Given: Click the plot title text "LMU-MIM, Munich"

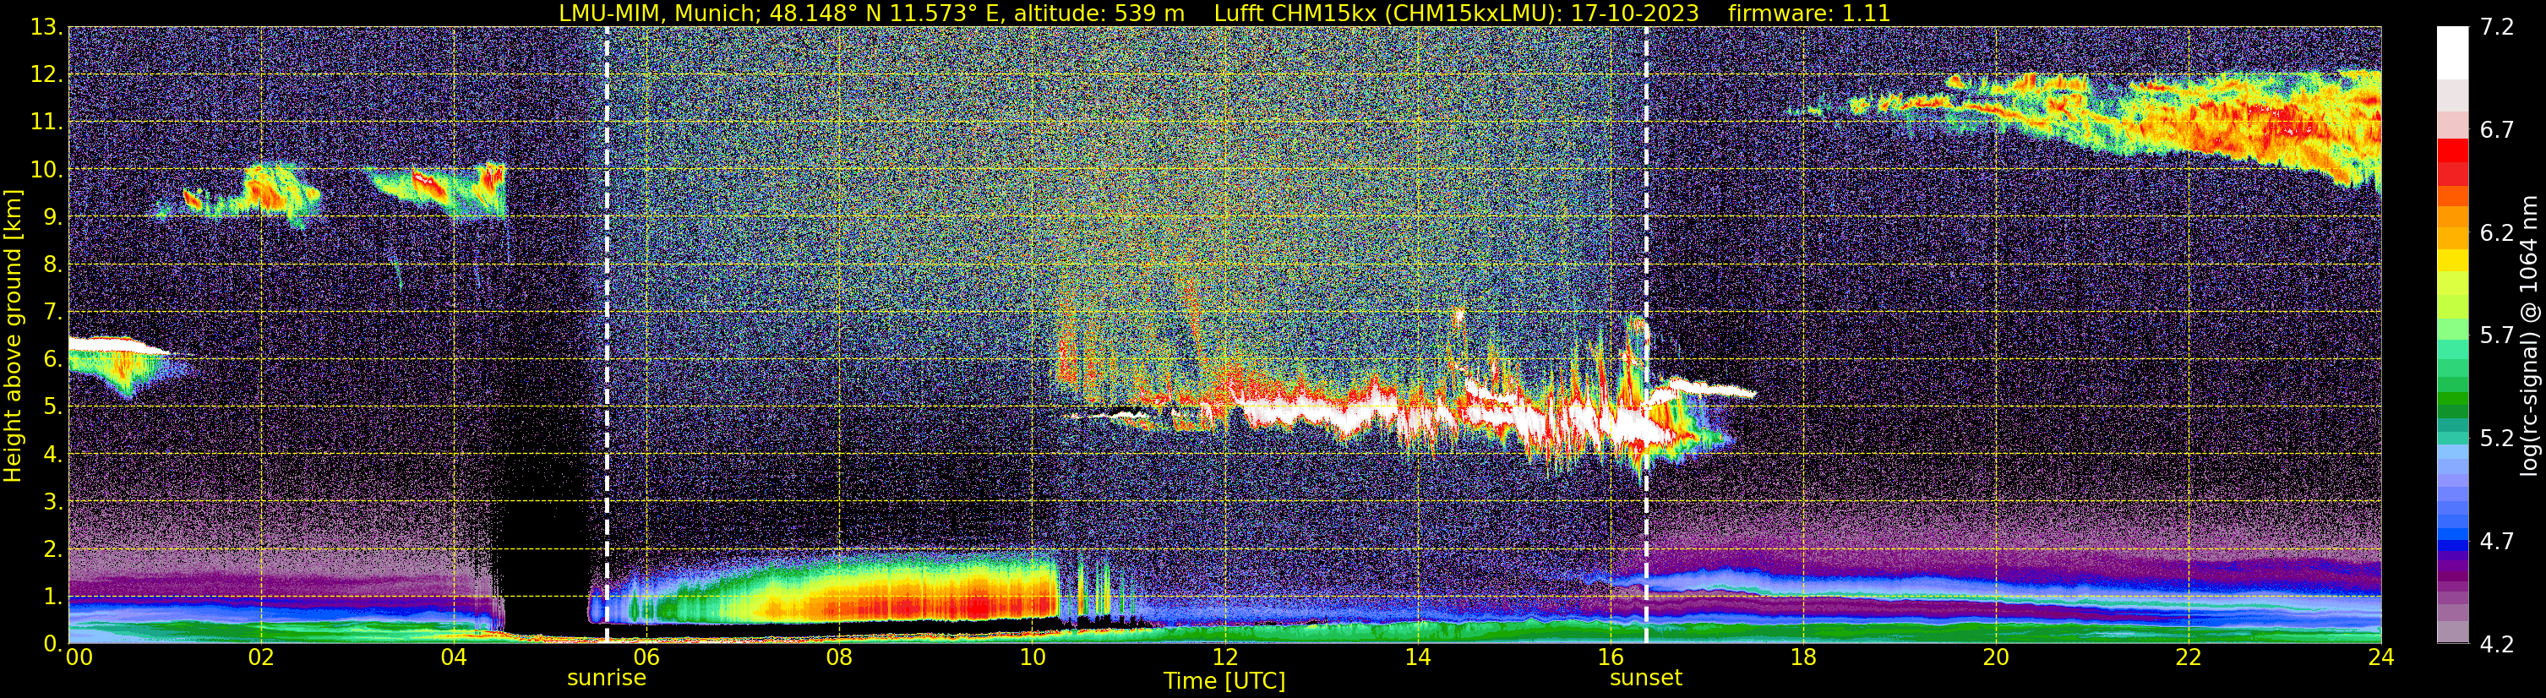Looking at the screenshot, I should 658,13.
